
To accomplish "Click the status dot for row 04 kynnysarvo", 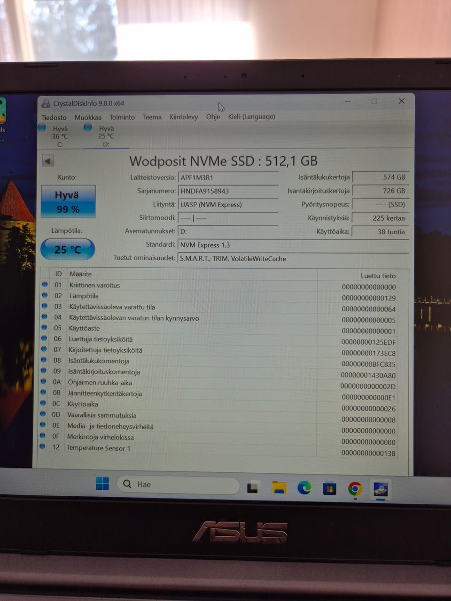I will point(44,316).
